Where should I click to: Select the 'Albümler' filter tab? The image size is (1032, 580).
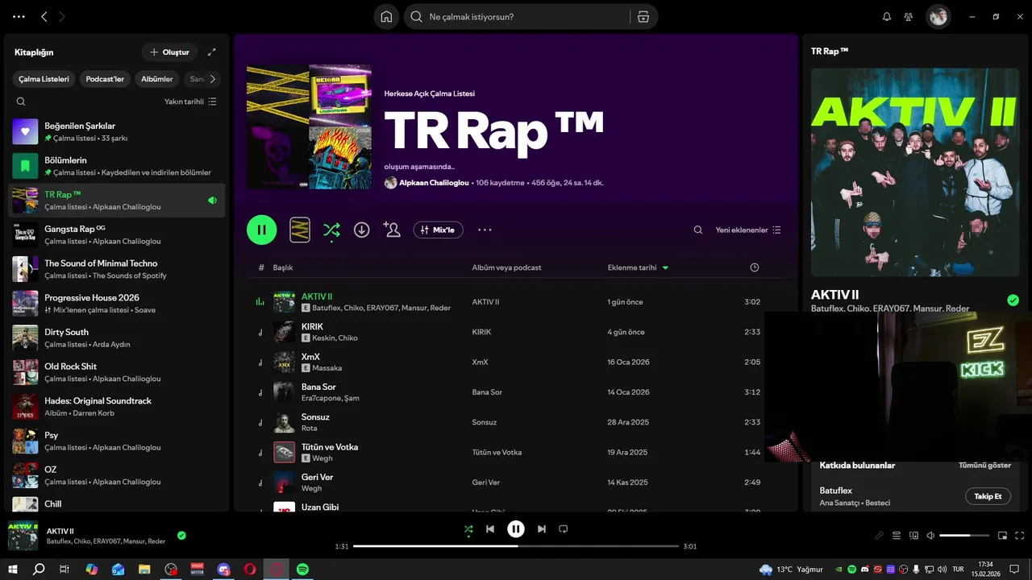click(157, 79)
